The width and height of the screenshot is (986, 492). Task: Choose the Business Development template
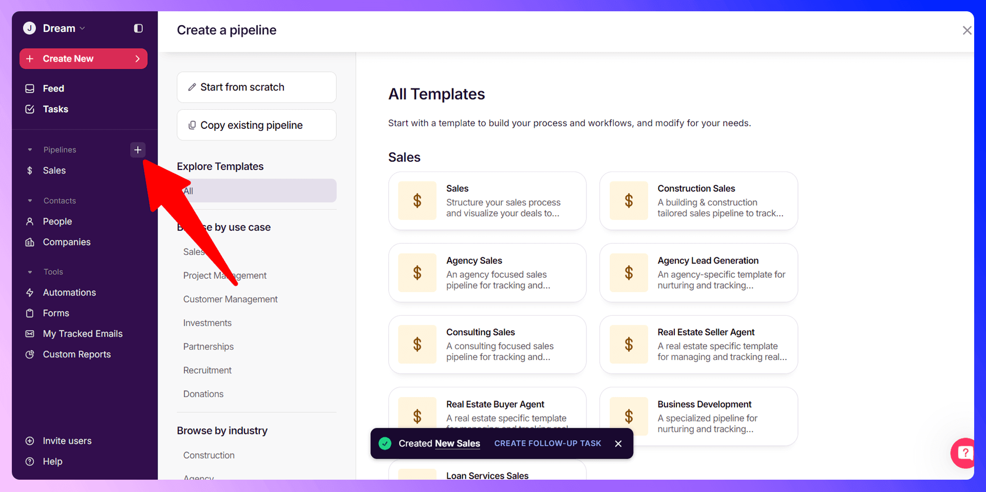pyautogui.click(x=698, y=417)
